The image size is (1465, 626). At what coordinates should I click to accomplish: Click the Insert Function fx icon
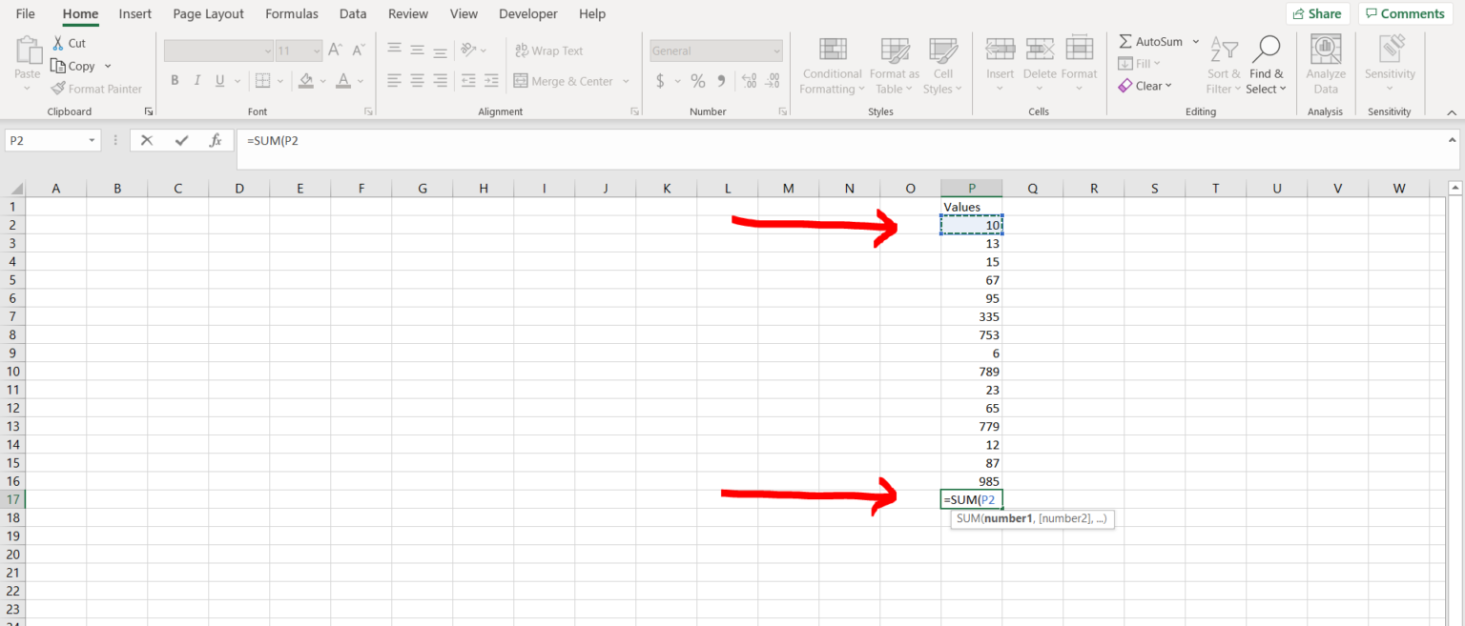[x=216, y=140]
